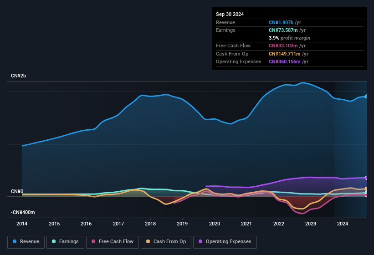
Task: Click the CN¥0 y-axis label
Action: click(x=17, y=191)
